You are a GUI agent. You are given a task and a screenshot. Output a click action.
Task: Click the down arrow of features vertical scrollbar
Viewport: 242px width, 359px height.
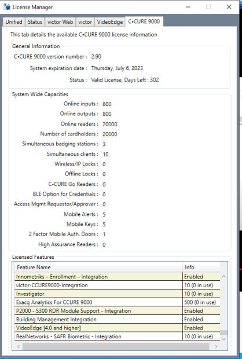click(x=224, y=339)
